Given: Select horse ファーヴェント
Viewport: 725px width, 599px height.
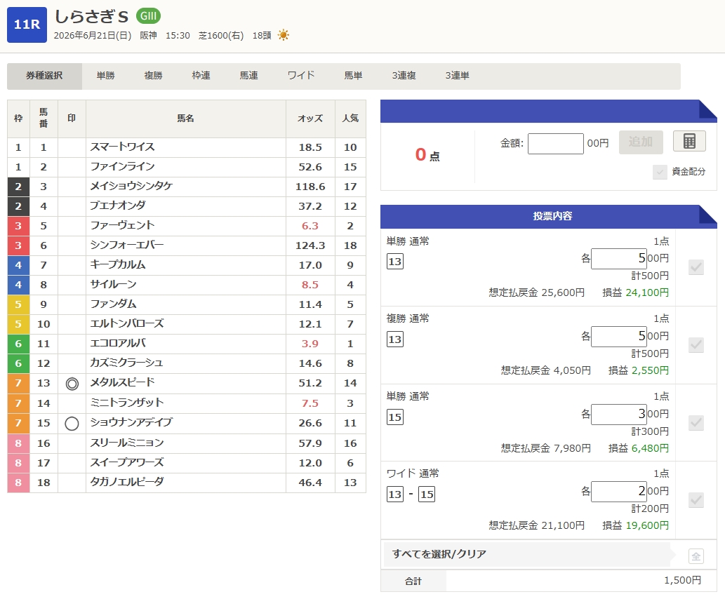Looking at the screenshot, I should 123,226.
